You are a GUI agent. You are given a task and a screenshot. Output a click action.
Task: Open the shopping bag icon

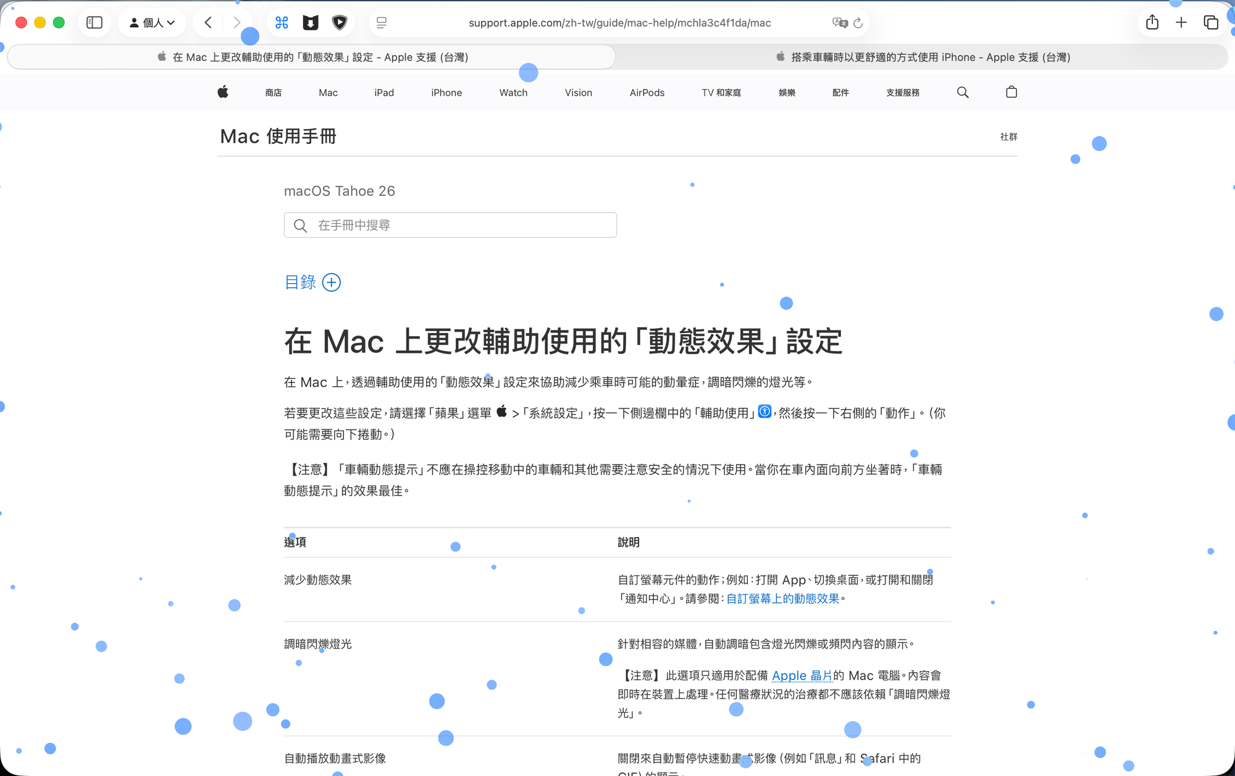[1011, 93]
